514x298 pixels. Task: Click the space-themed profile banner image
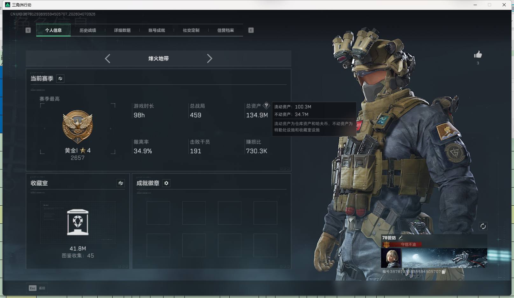445,258
